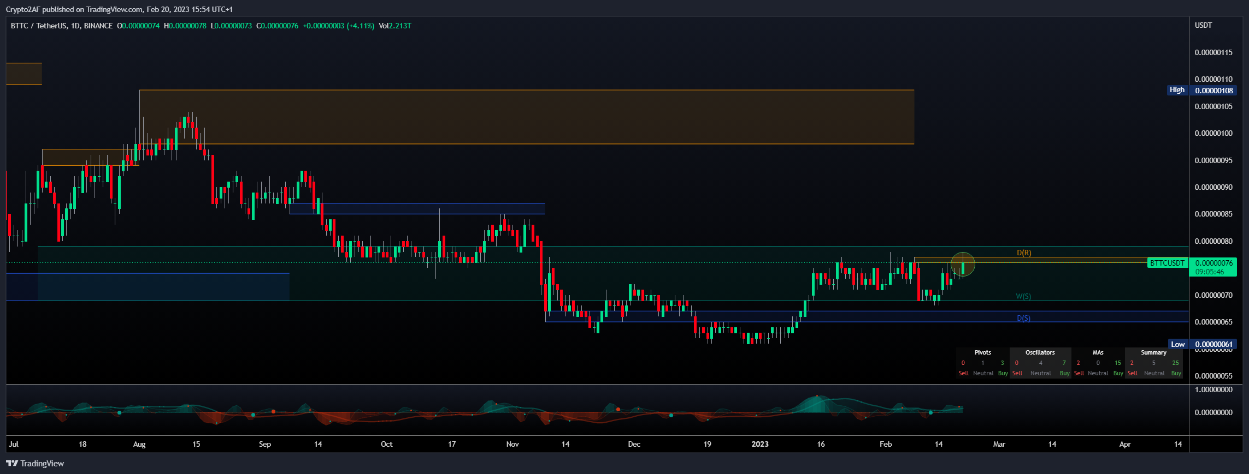
Task: Click the yellow circle highlight on latest candle
Action: point(963,264)
